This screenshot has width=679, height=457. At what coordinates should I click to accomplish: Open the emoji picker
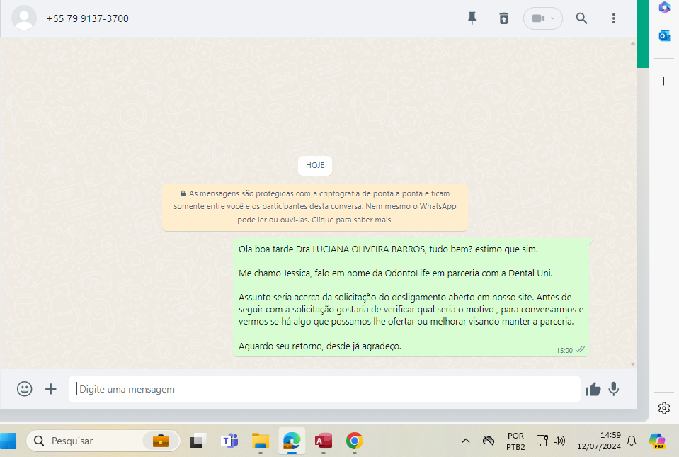pyautogui.click(x=25, y=389)
